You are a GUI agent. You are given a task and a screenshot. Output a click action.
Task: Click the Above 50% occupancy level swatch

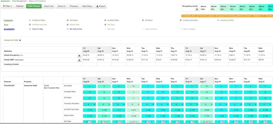point(253,8)
